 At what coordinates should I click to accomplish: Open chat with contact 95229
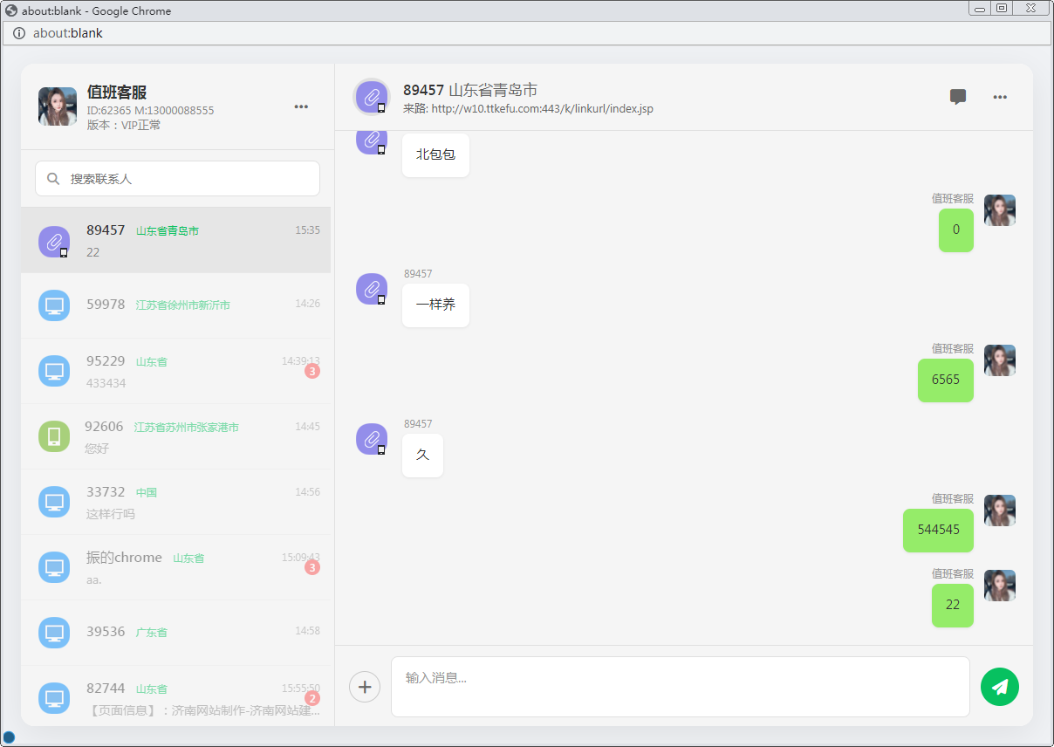tap(176, 371)
